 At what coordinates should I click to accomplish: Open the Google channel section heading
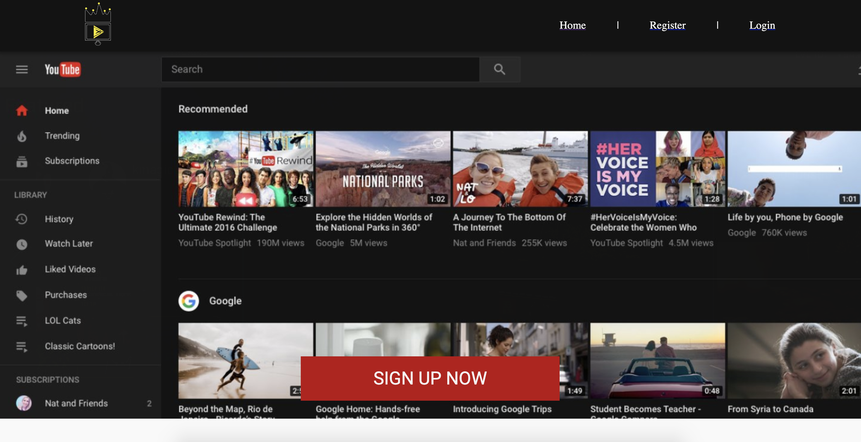click(225, 301)
